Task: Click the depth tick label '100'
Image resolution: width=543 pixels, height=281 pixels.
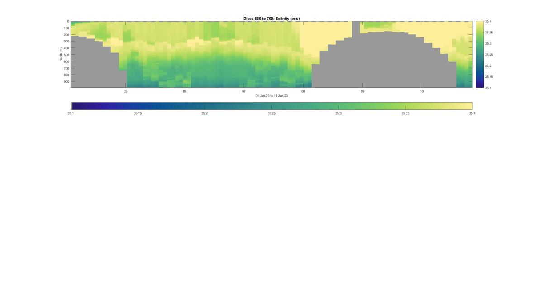Action: (66, 28)
